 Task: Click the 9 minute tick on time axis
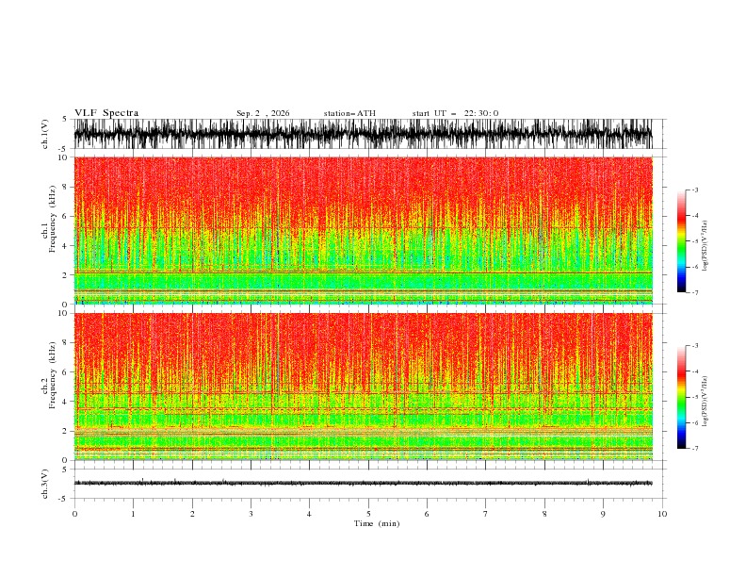click(603, 514)
